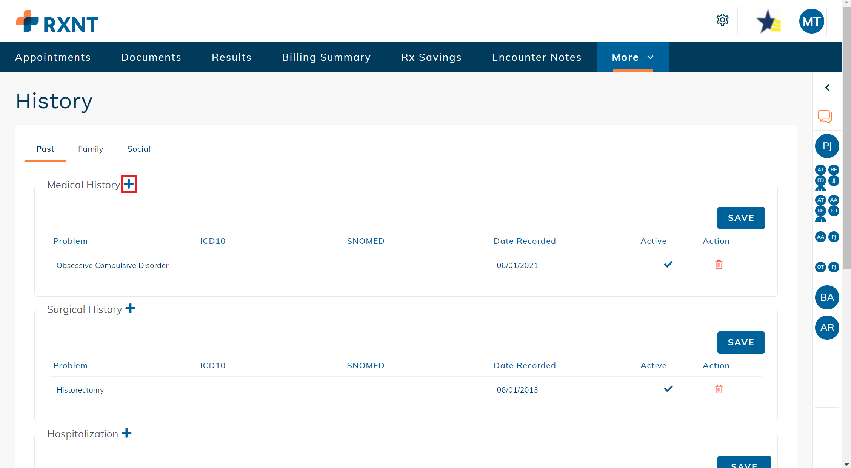851x468 pixels.
Task: Delete the Obsessive Compulsive Disorder row
Action: point(719,265)
